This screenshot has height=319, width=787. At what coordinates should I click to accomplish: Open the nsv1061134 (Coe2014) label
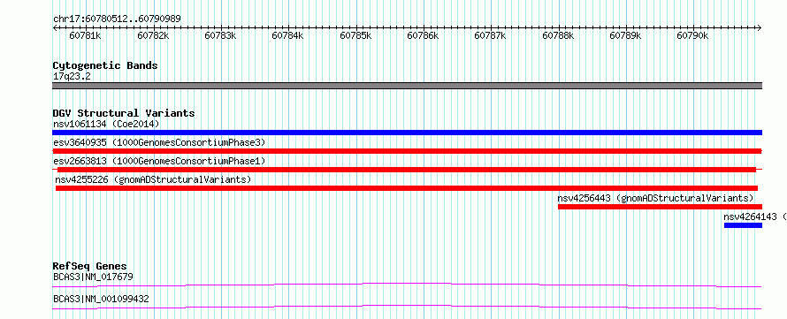(x=106, y=124)
